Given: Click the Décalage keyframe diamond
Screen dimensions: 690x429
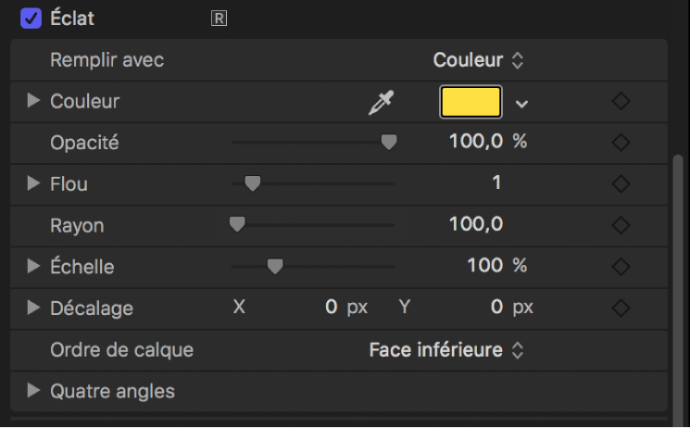Looking at the screenshot, I should [x=621, y=308].
